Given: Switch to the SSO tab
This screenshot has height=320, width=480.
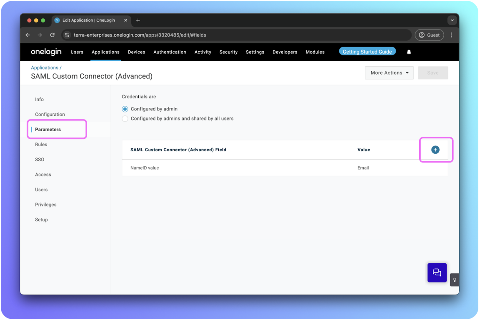Looking at the screenshot, I should tap(40, 160).
